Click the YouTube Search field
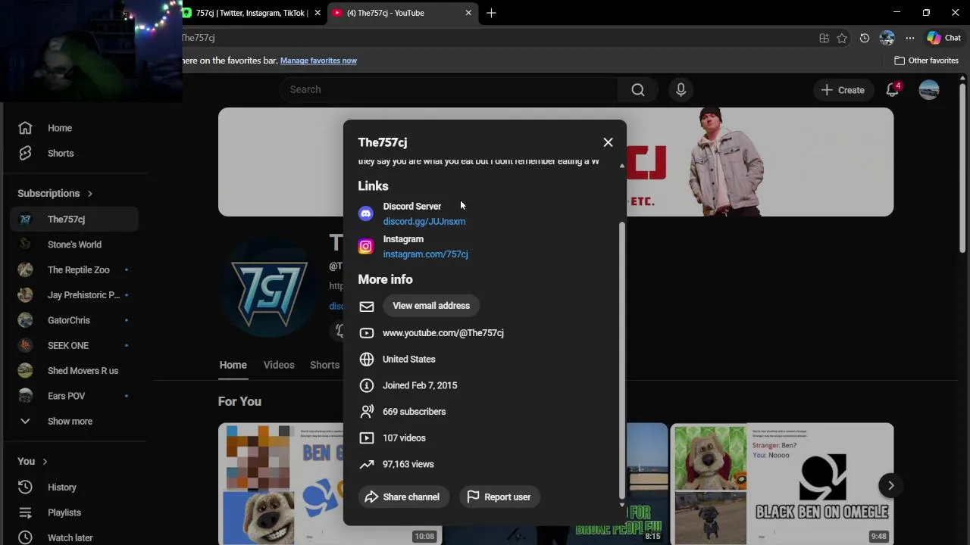Screen dimensions: 970x545 point(449,89)
